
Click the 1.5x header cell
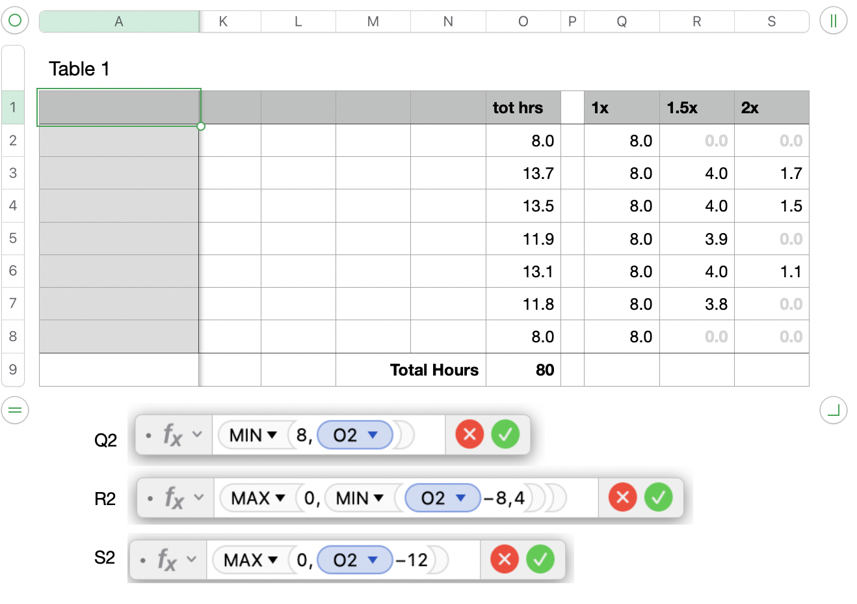click(x=696, y=107)
